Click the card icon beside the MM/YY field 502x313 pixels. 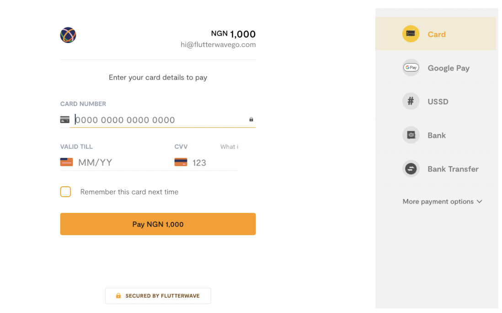67,162
